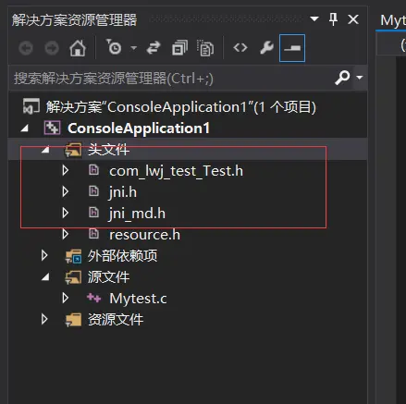Expand the 外部依赖项 folder
The width and height of the screenshot is (406, 404).
coord(44,255)
